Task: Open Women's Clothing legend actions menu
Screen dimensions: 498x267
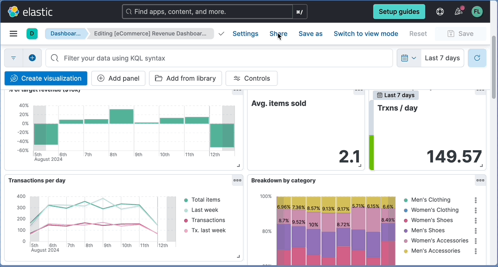Action: click(475, 210)
